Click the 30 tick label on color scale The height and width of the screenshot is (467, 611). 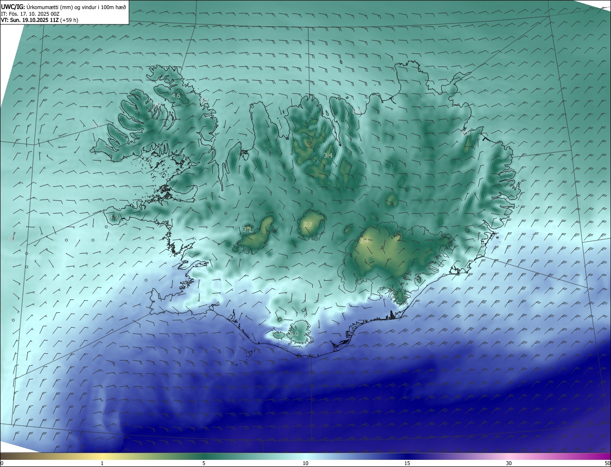(x=509, y=463)
